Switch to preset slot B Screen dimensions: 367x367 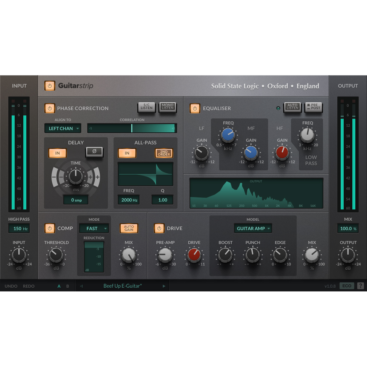click(68, 286)
